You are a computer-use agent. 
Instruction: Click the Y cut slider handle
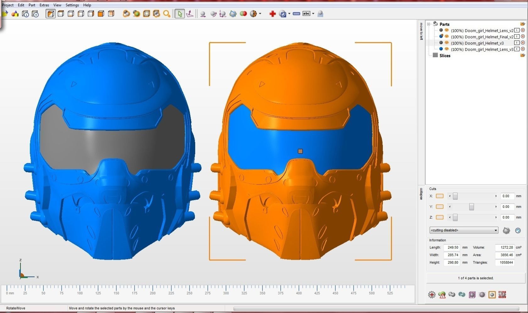[x=471, y=207]
